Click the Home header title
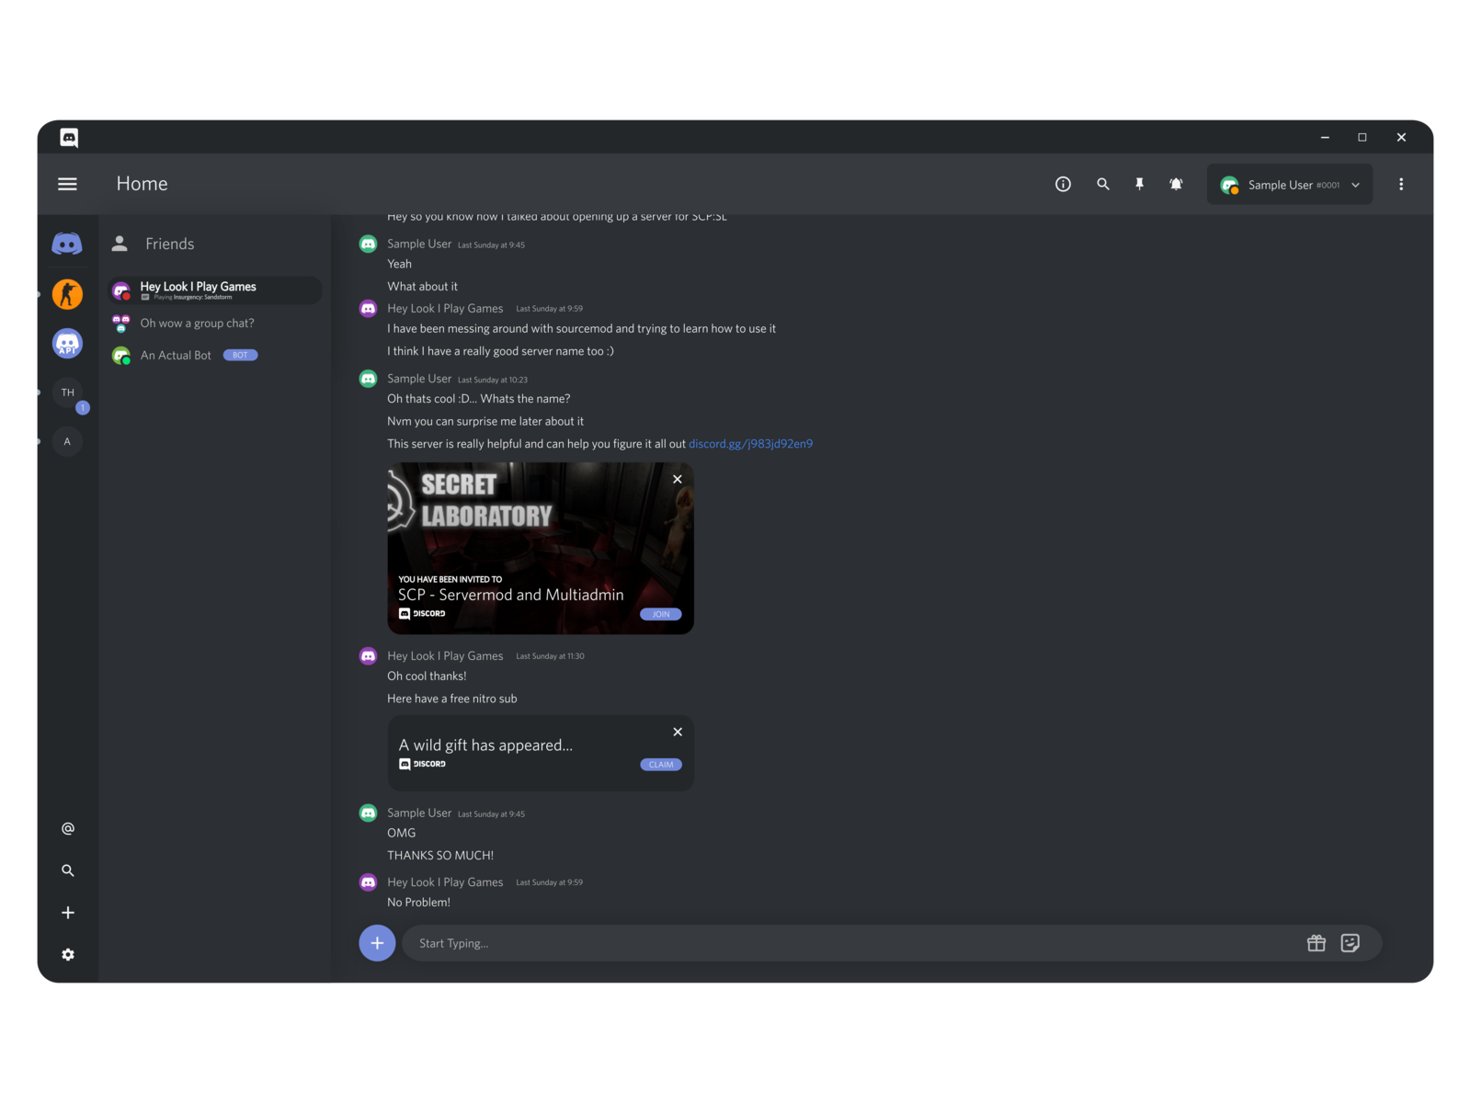 tap(142, 184)
